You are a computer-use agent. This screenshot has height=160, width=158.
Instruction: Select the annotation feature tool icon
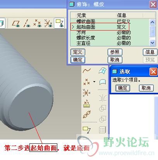click(x=87, y=130)
